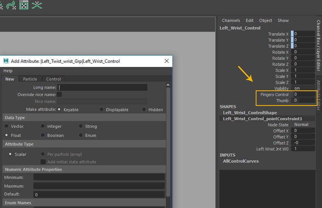Expand the Left_Wrist_ControlShape node

pyautogui.click(x=250, y=113)
